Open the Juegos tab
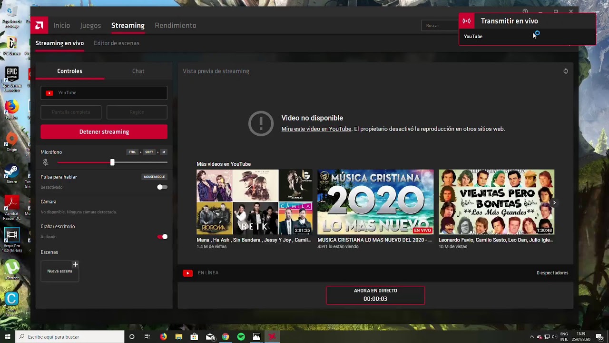The width and height of the screenshot is (609, 343). (90, 25)
